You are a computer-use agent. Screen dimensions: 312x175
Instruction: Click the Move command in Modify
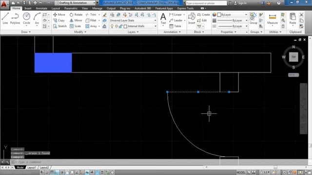pyautogui.click(x=59, y=15)
